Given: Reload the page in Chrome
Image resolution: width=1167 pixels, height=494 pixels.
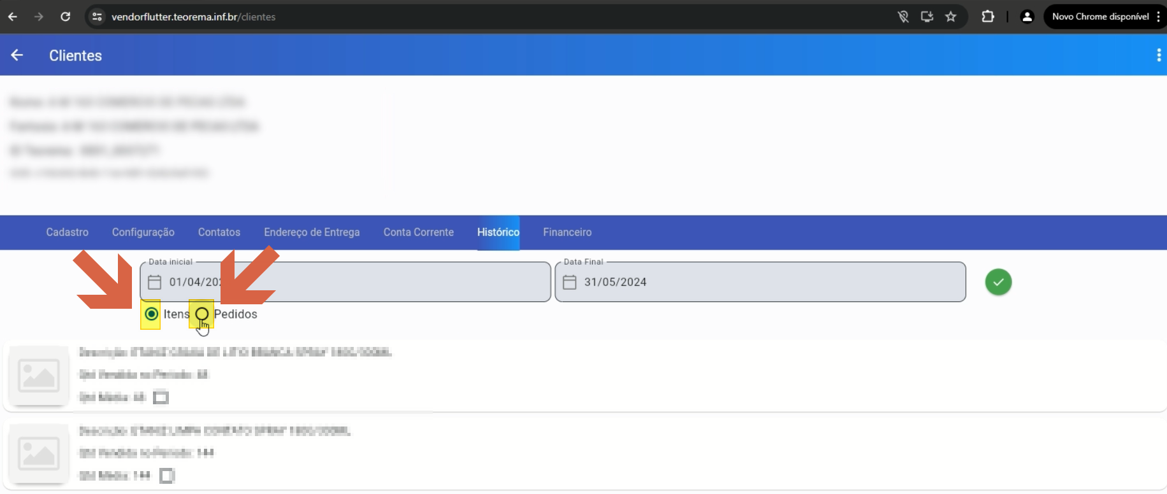Looking at the screenshot, I should coord(65,17).
